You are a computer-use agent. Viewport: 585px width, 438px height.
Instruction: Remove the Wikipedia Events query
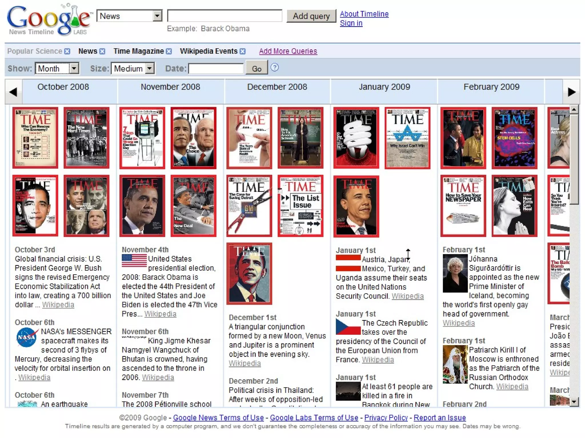pos(243,51)
